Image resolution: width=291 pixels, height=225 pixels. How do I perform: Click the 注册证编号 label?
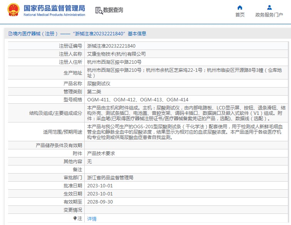(70, 46)
